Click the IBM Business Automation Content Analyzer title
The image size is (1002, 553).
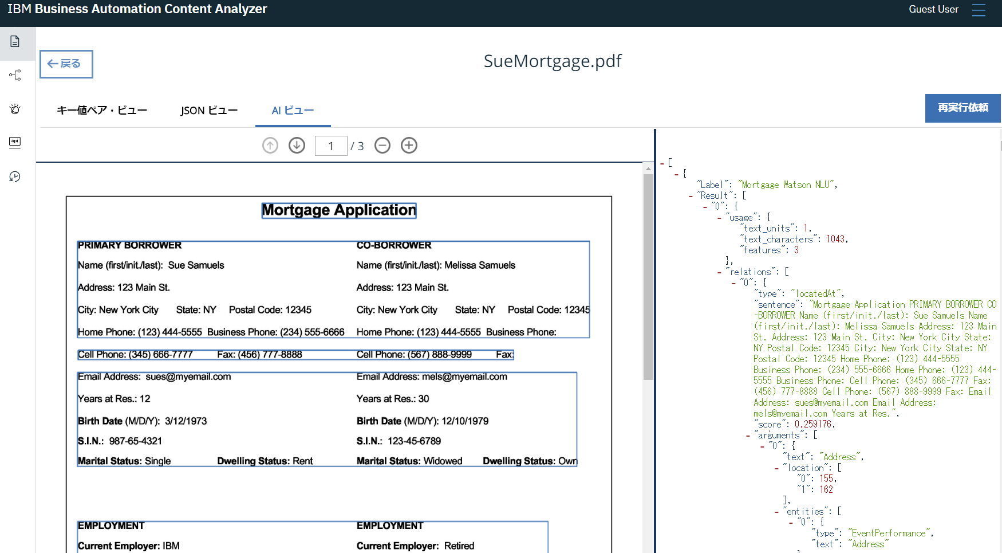(137, 9)
